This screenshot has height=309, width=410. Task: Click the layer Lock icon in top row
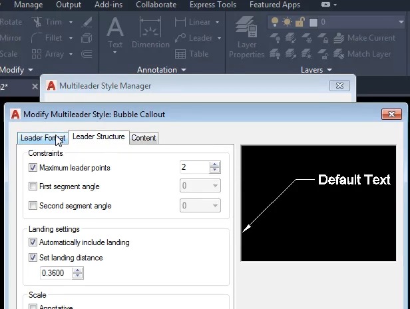323,38
